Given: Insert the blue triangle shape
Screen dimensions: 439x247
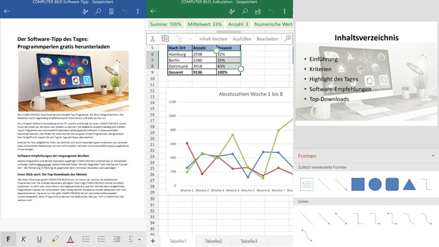Looking at the screenshot, I should (409, 185).
